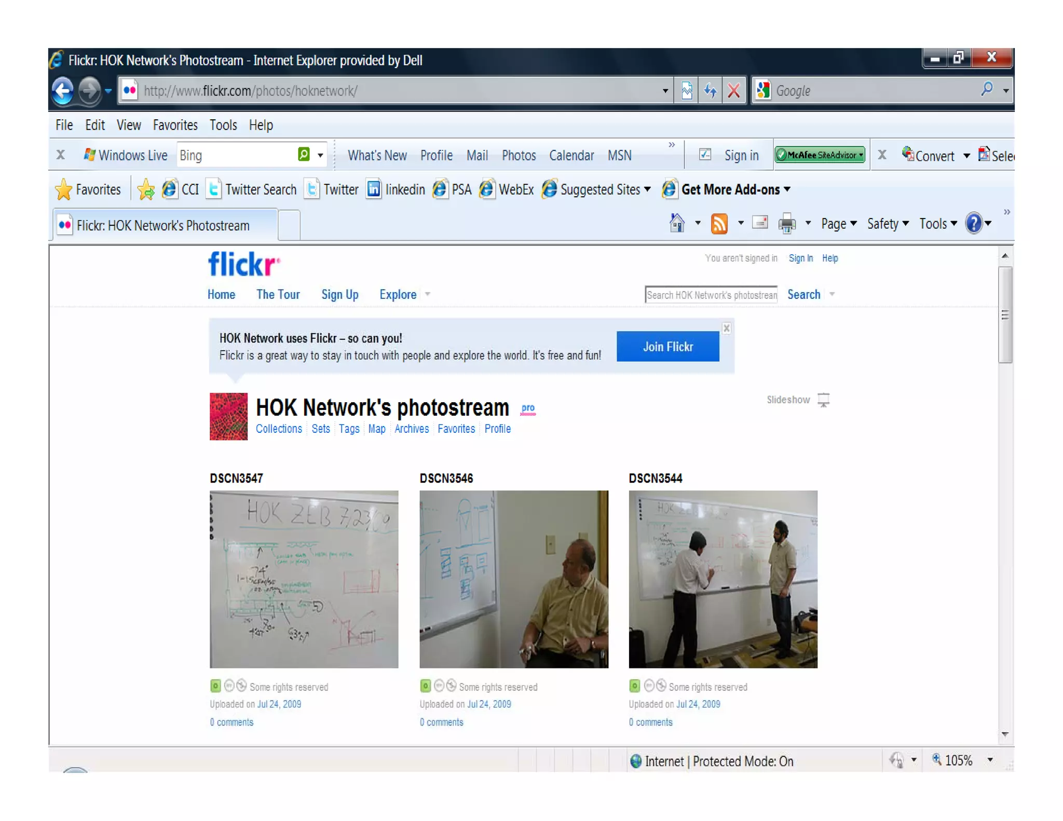This screenshot has height=821, width=1063.
Task: Click the red Stop loading icon
Action: tap(733, 91)
